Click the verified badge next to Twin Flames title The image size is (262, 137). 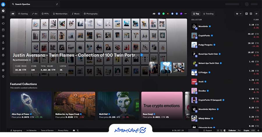point(141,55)
